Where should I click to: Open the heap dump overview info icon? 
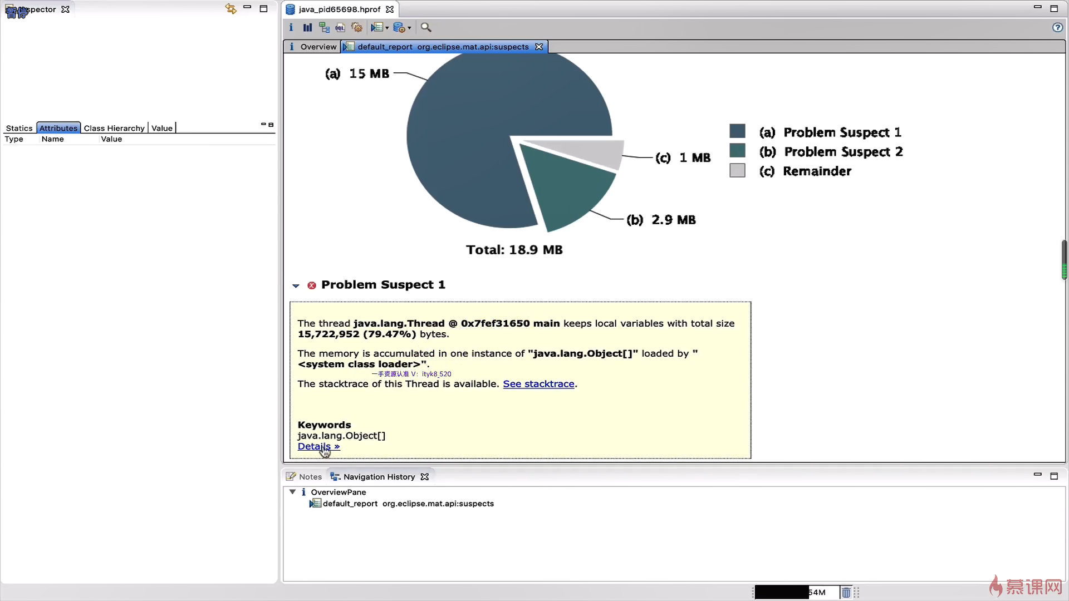[x=291, y=27]
